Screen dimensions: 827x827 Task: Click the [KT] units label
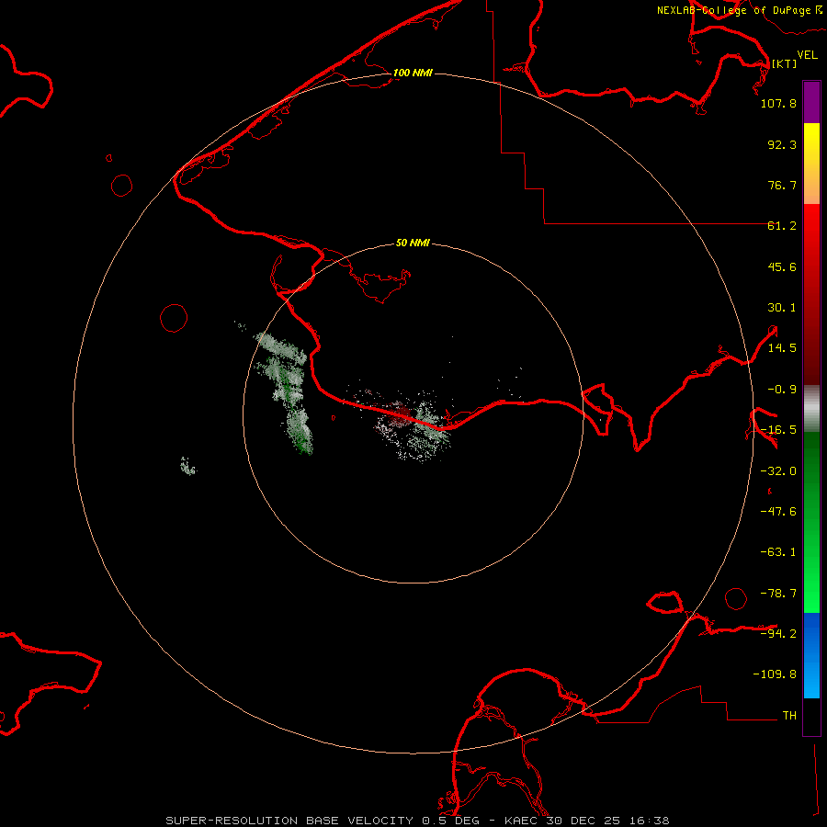click(785, 63)
